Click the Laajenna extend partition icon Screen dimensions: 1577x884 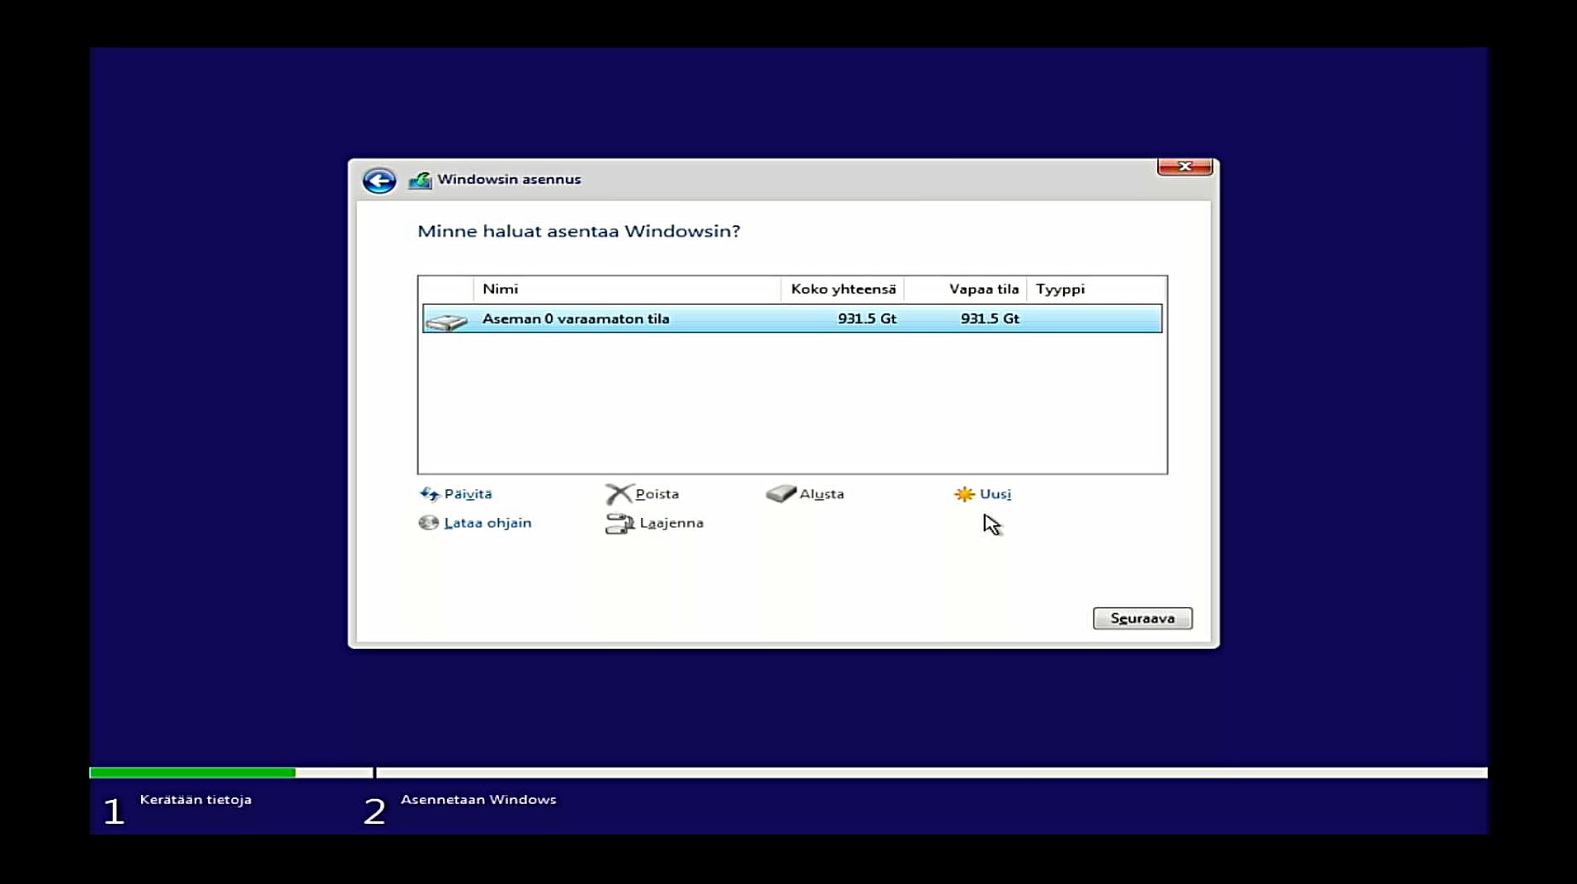619,524
